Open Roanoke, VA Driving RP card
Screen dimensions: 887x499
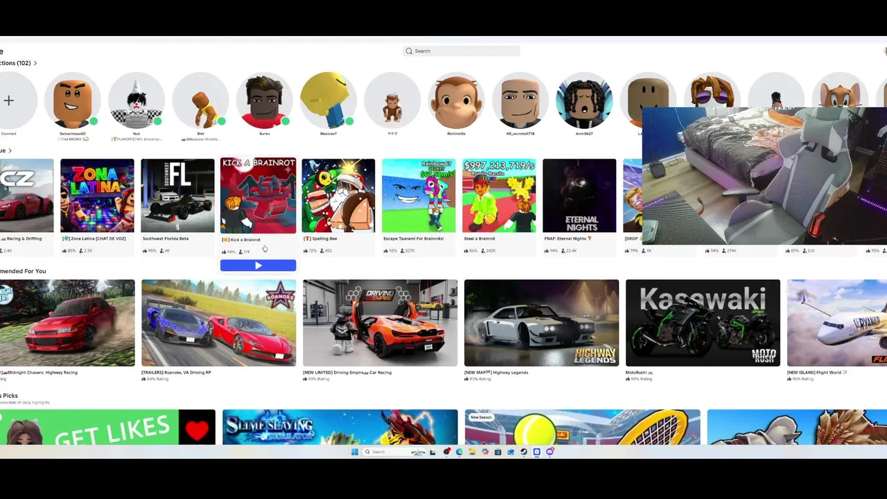218,323
